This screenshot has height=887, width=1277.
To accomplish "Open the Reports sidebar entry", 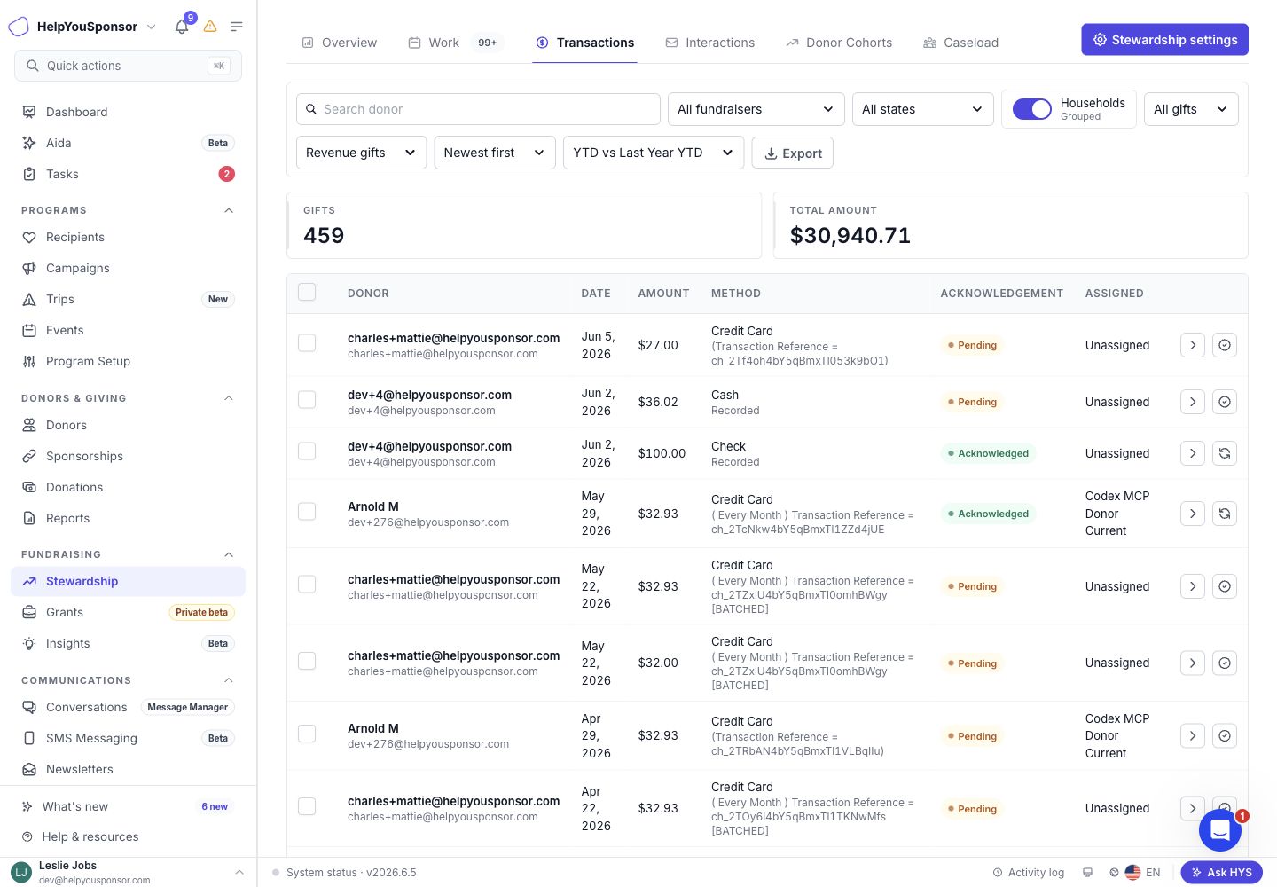I will click(x=128, y=518).
